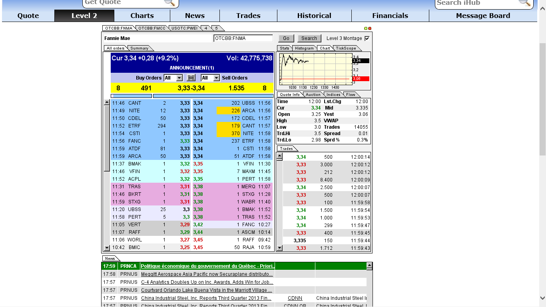
Task: Click the CDNN ticker link
Action: pyautogui.click(x=295, y=298)
